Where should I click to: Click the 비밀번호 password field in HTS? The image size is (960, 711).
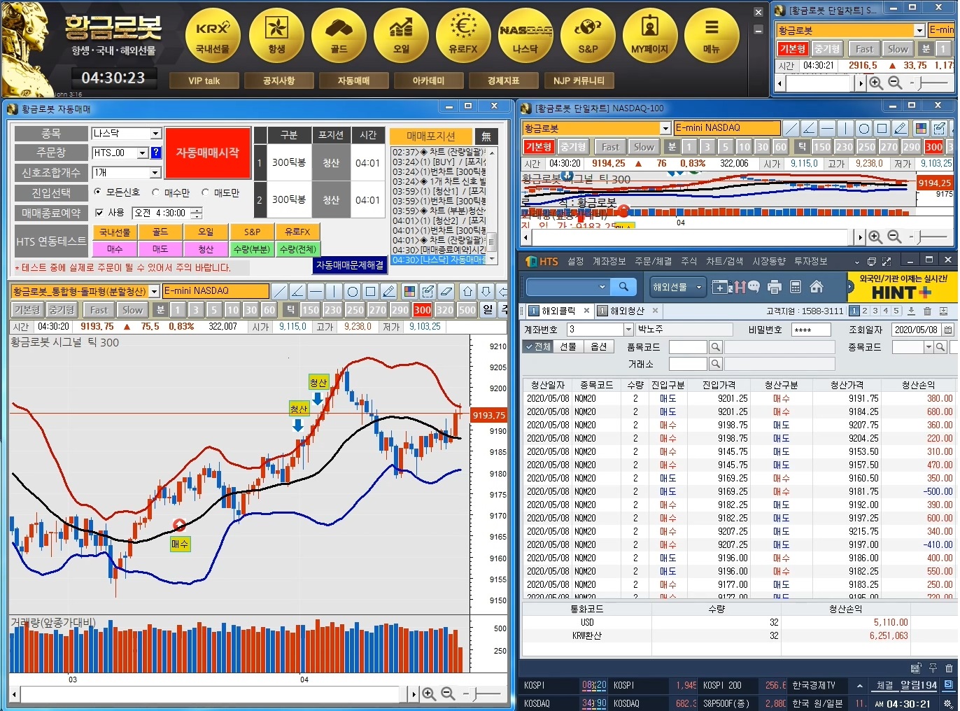pyautogui.click(x=810, y=330)
